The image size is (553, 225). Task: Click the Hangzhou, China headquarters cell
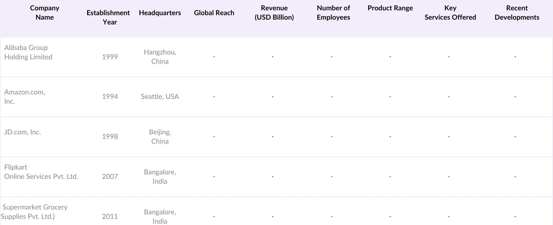click(160, 57)
